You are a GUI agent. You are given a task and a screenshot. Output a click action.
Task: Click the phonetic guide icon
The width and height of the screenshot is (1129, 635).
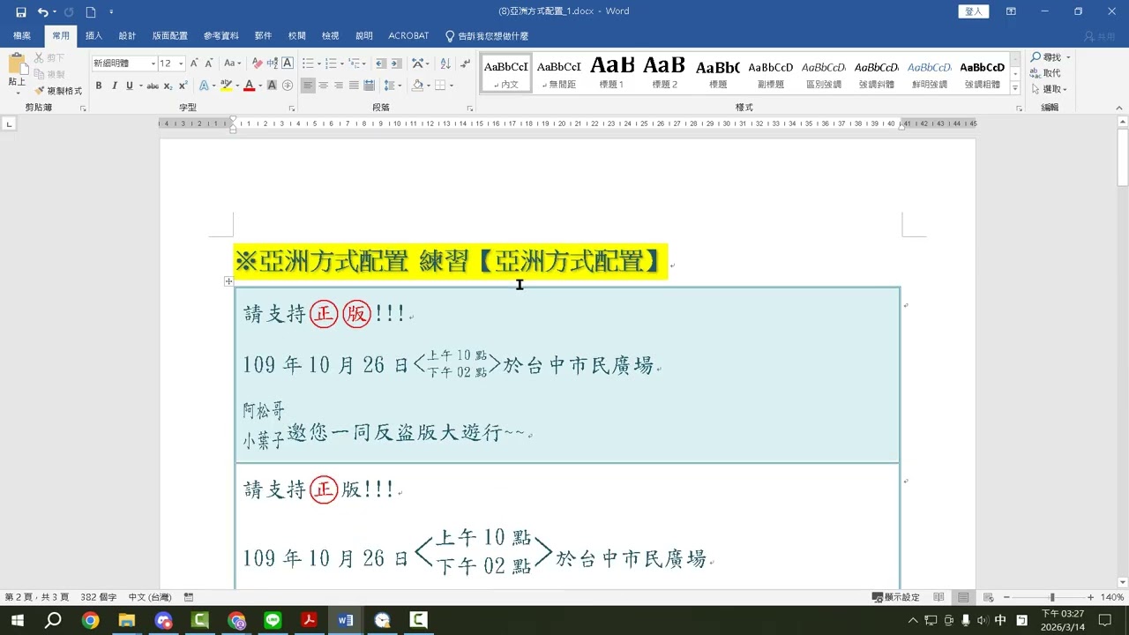[x=273, y=63]
